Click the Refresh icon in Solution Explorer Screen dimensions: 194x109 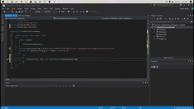tap(172, 19)
